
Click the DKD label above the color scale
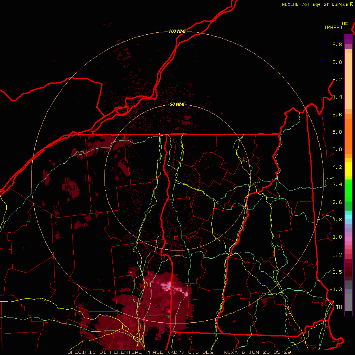(347, 24)
